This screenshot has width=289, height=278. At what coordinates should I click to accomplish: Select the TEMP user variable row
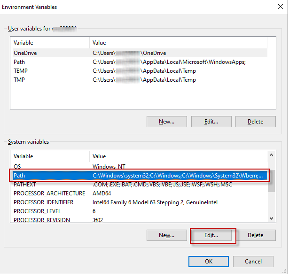click(140, 71)
